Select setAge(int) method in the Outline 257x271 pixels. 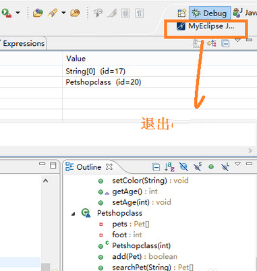tap(142, 202)
